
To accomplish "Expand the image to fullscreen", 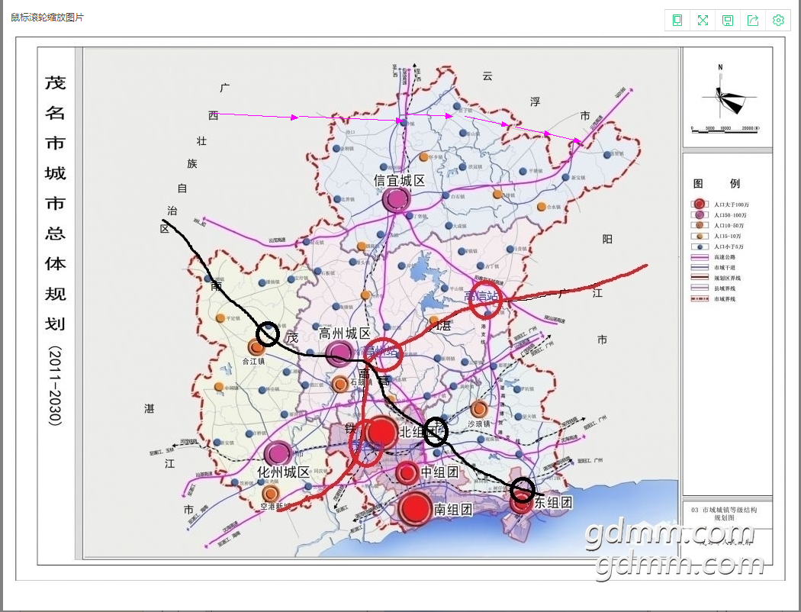I will tap(703, 21).
